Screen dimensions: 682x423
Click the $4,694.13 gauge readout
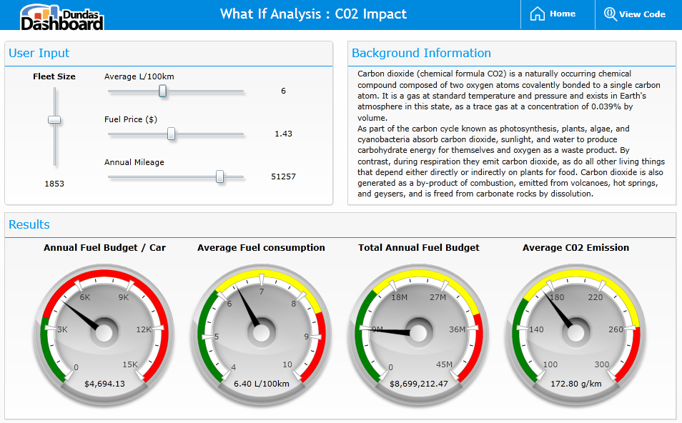pyautogui.click(x=104, y=384)
